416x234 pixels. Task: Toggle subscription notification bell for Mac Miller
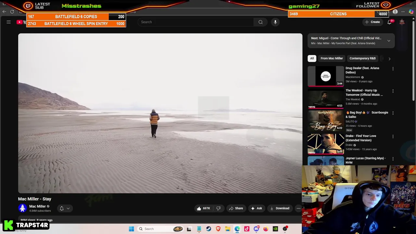pyautogui.click(x=62, y=208)
